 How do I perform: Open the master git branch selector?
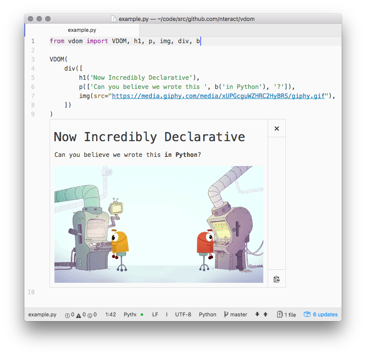tap(235, 315)
